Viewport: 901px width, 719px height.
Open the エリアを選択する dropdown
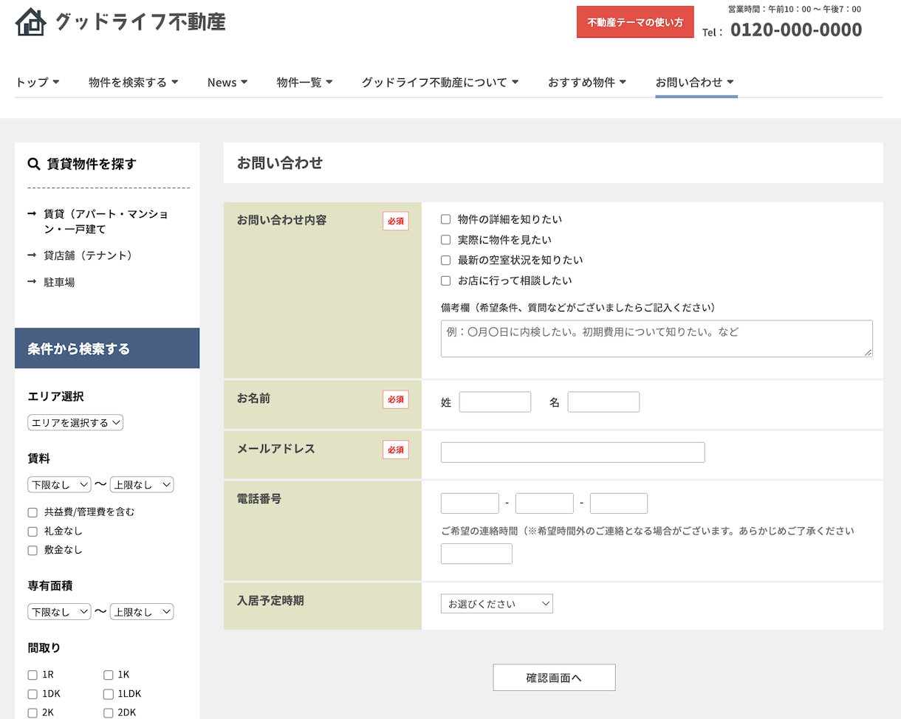(75, 422)
